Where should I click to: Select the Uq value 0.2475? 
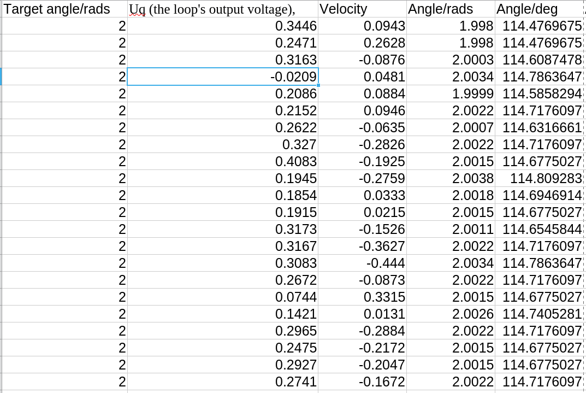pos(223,348)
